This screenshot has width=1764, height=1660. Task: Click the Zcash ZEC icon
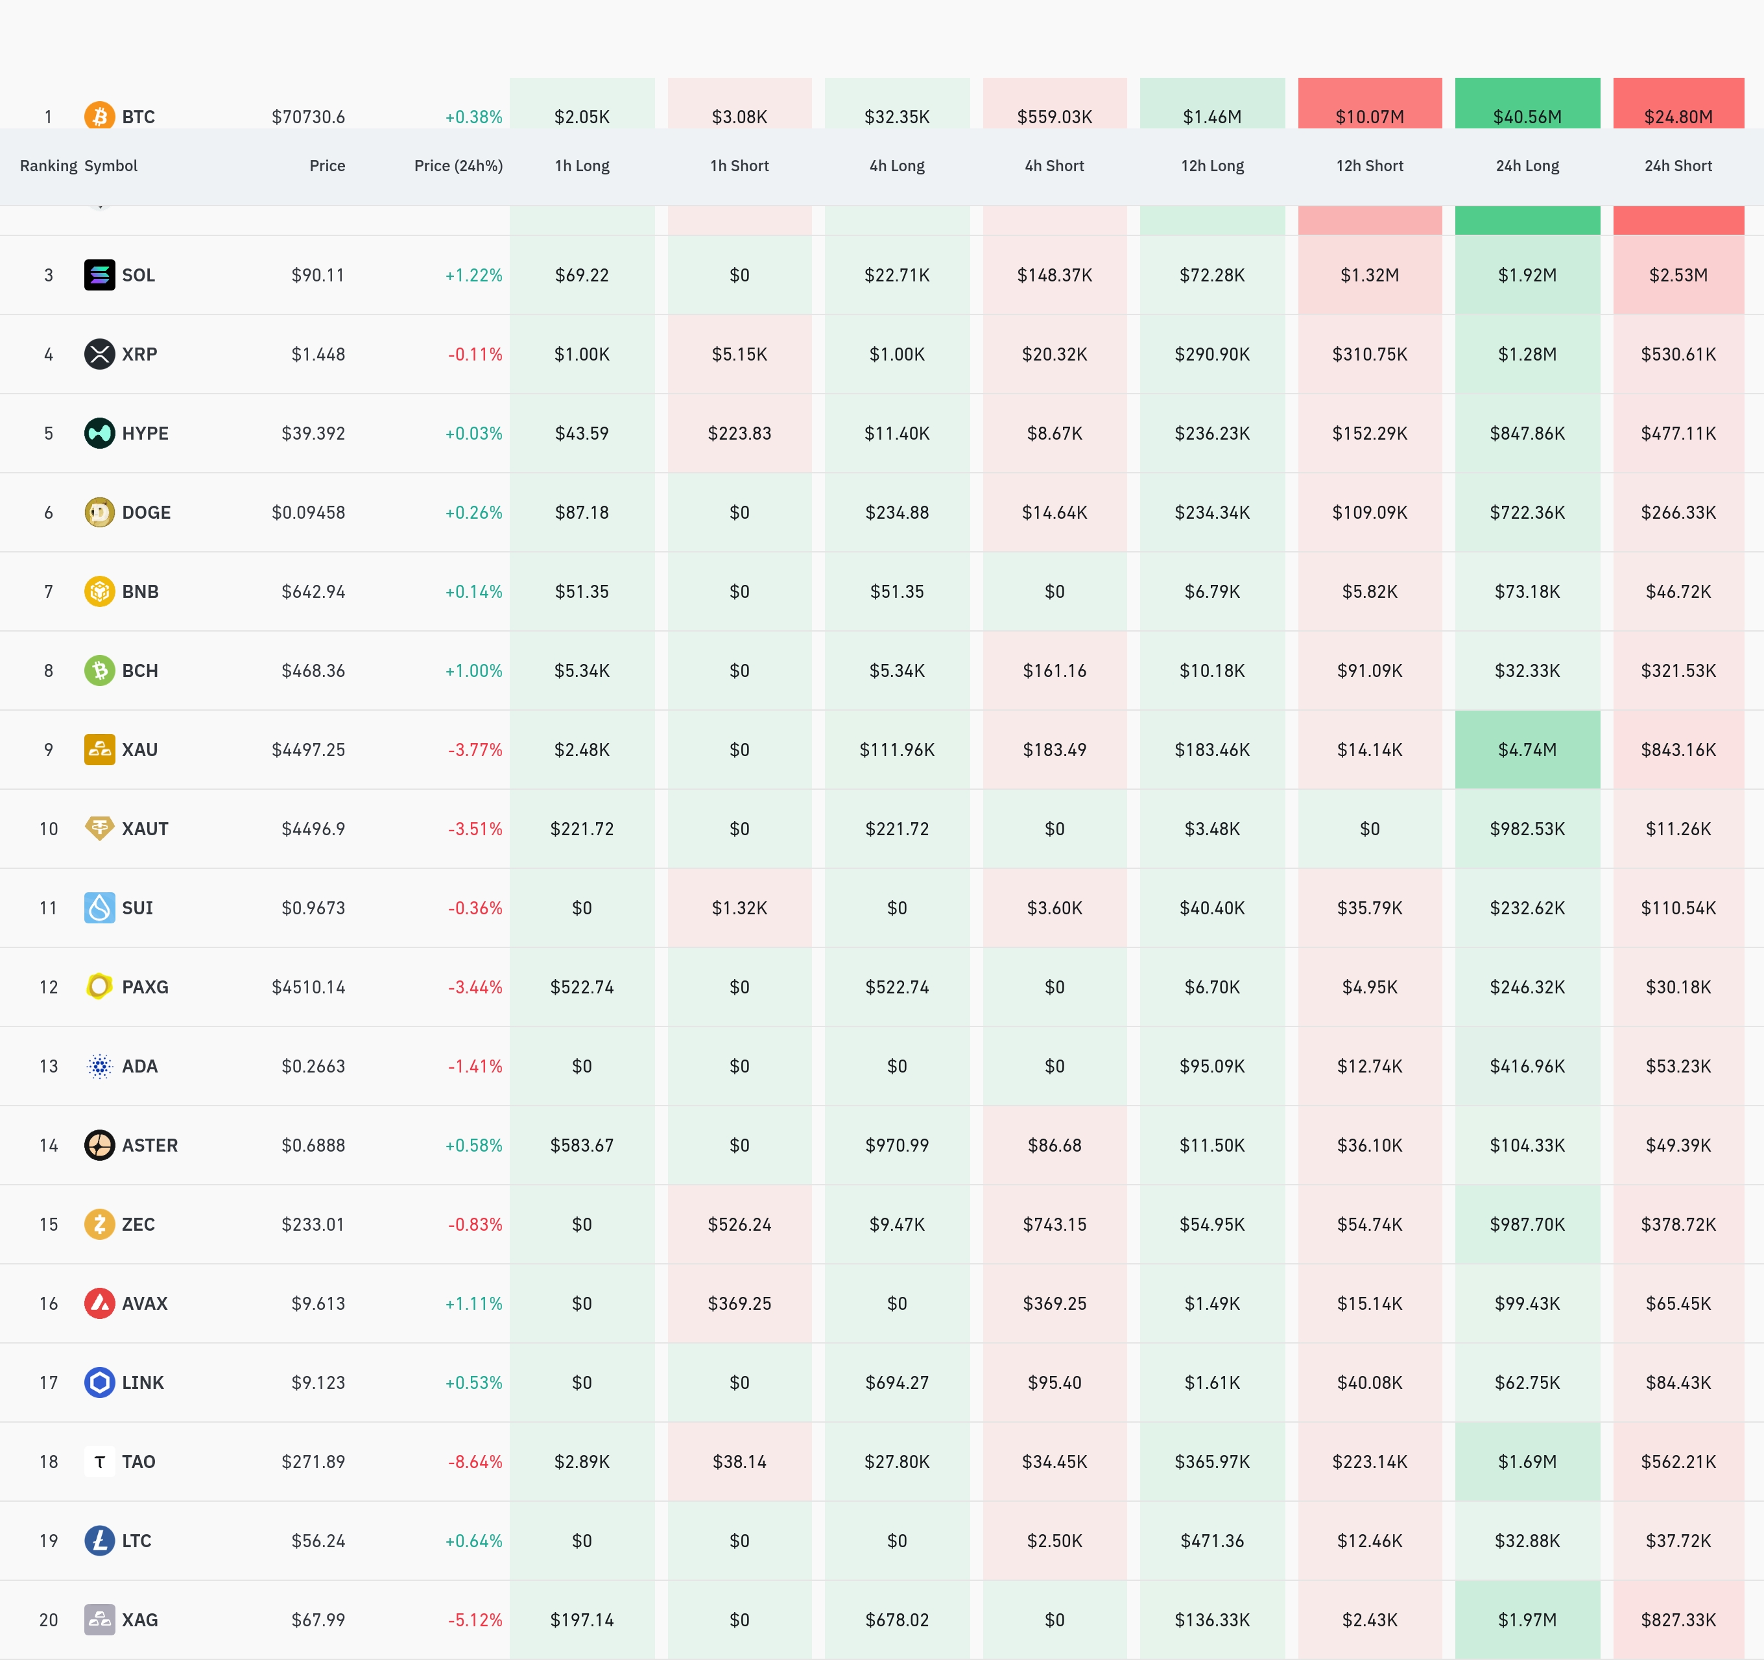99,1224
